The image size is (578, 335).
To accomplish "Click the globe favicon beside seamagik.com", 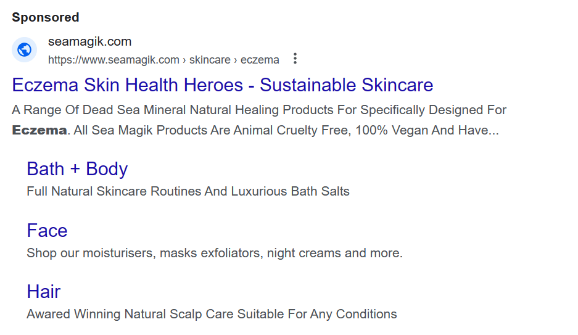I will coord(24,49).
